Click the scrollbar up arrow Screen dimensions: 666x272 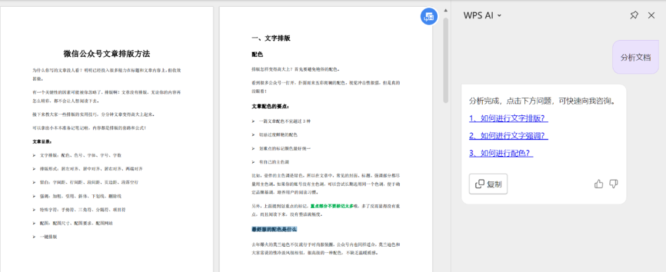446,10
